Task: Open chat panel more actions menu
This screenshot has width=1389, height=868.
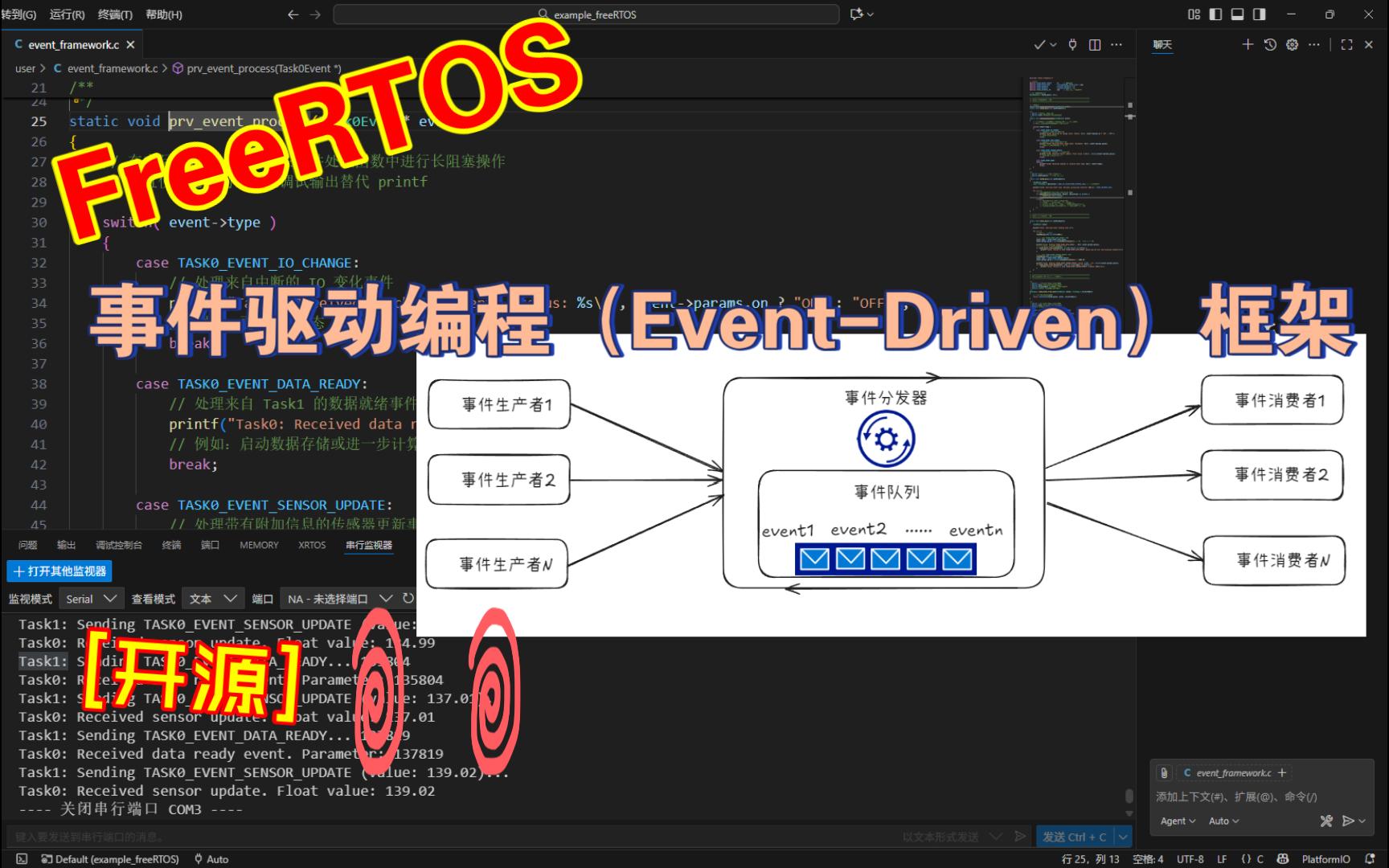Action: pos(1314,45)
